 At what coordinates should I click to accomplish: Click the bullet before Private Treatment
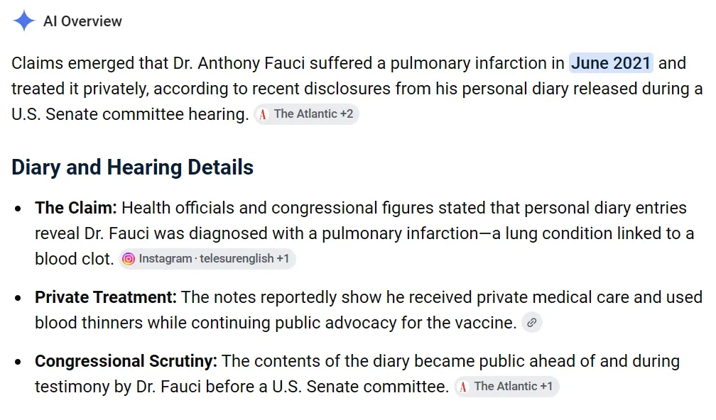tap(18, 298)
